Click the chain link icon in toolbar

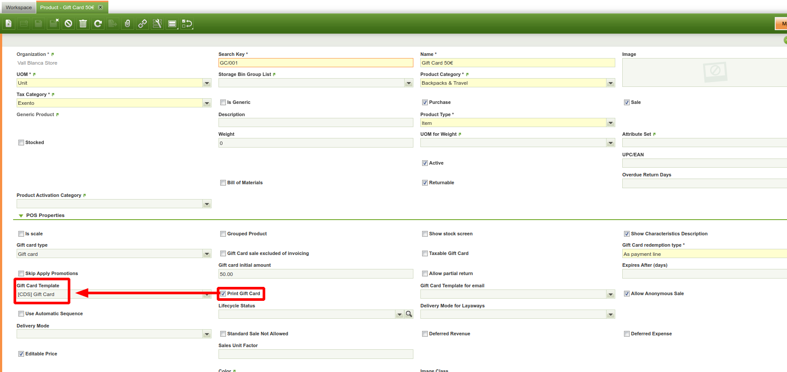coord(142,24)
